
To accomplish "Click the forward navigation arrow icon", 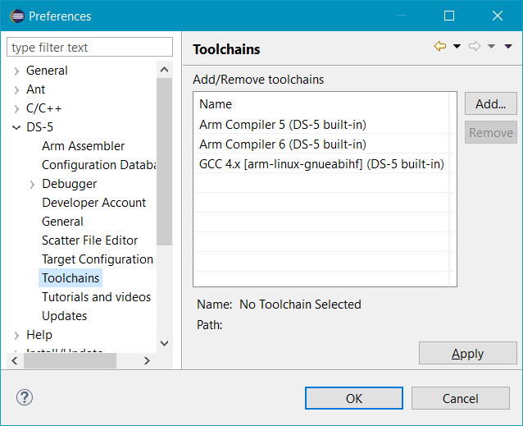I will click(x=474, y=47).
